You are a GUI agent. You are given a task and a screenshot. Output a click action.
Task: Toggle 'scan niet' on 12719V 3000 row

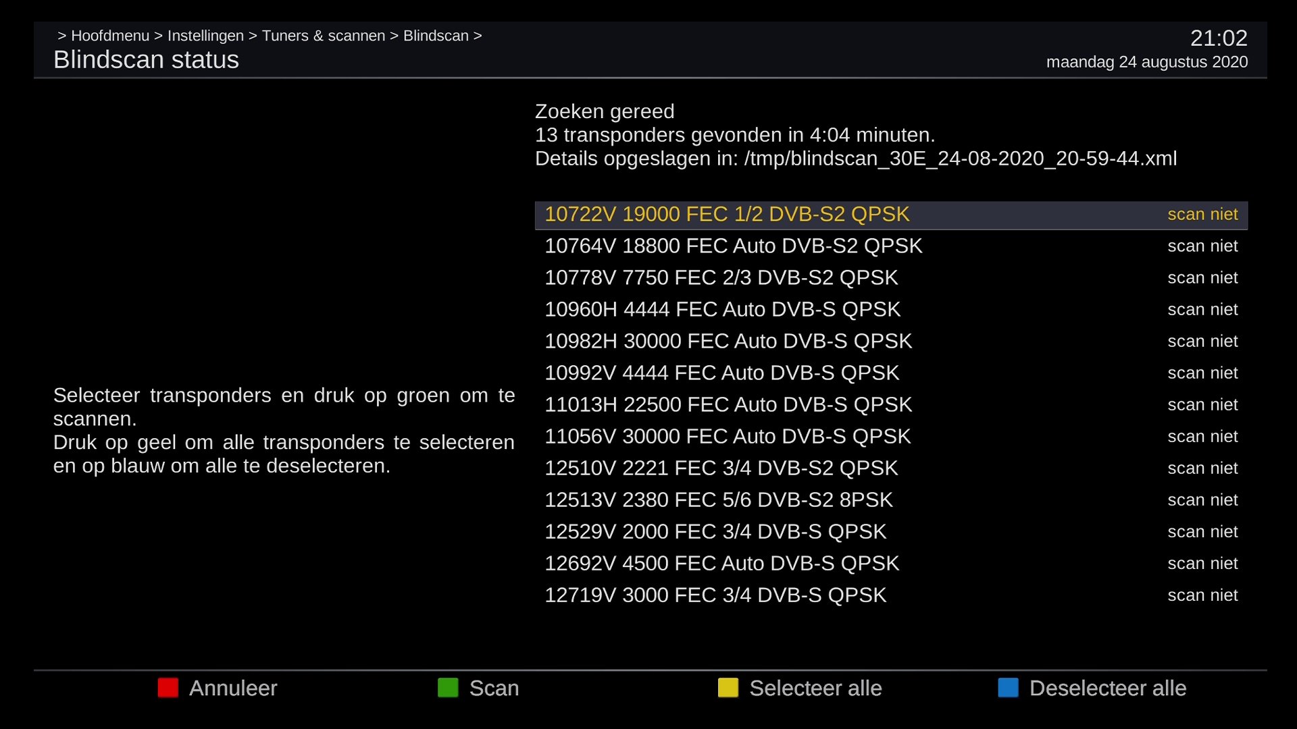coord(1202,595)
